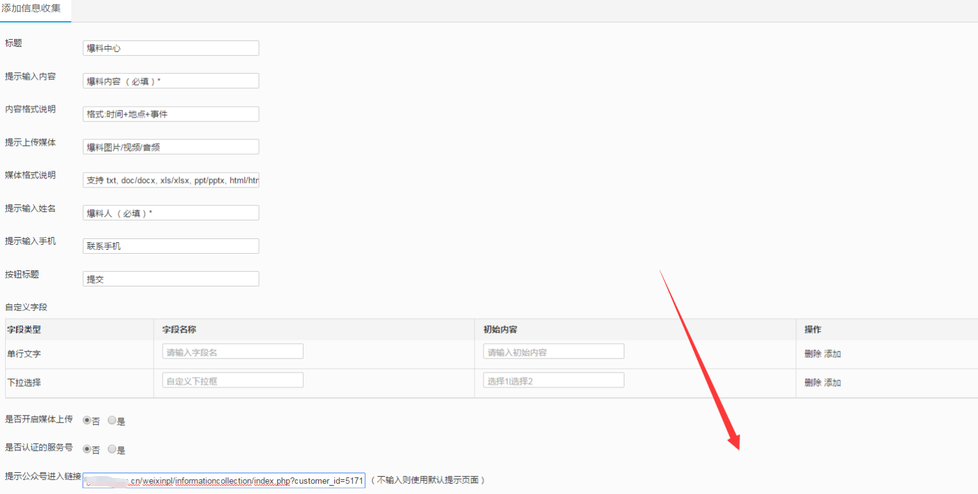Select 是 for 是否认证的服务号
978x494 pixels.
[112, 450]
